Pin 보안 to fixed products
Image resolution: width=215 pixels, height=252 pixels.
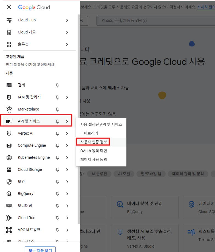point(57,182)
